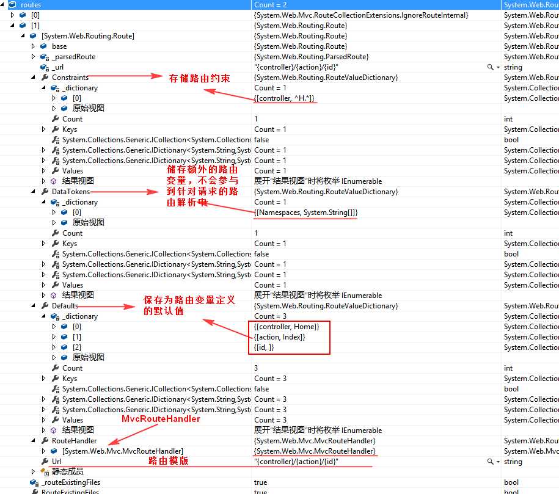Image resolution: width=559 pixels, height=494 pixels.
Task: Expand Values under Defaults
Action: click(43, 420)
